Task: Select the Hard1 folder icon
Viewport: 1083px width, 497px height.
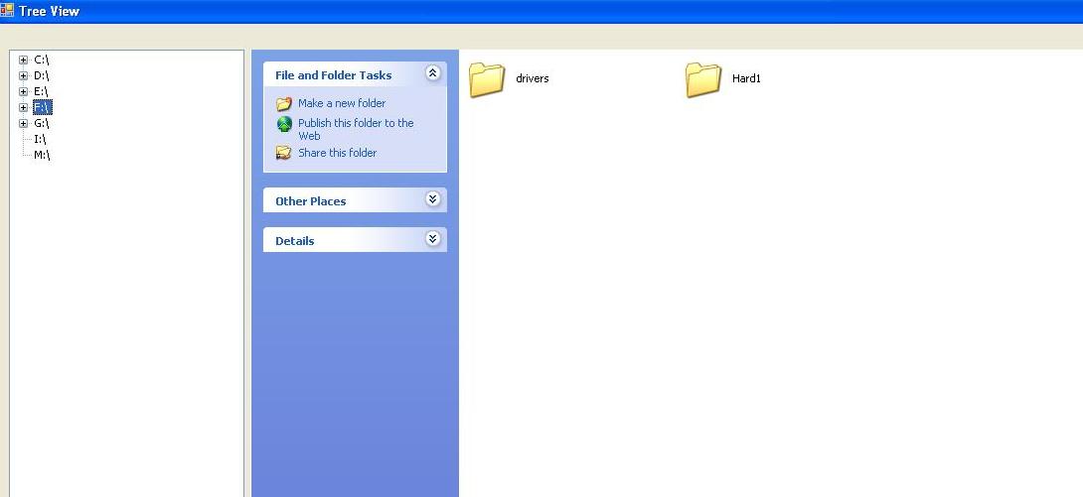Action: 703,79
